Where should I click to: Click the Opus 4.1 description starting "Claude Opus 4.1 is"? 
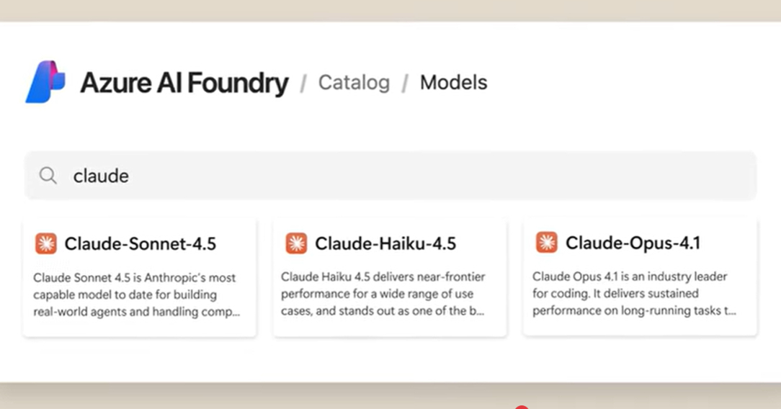click(x=630, y=277)
